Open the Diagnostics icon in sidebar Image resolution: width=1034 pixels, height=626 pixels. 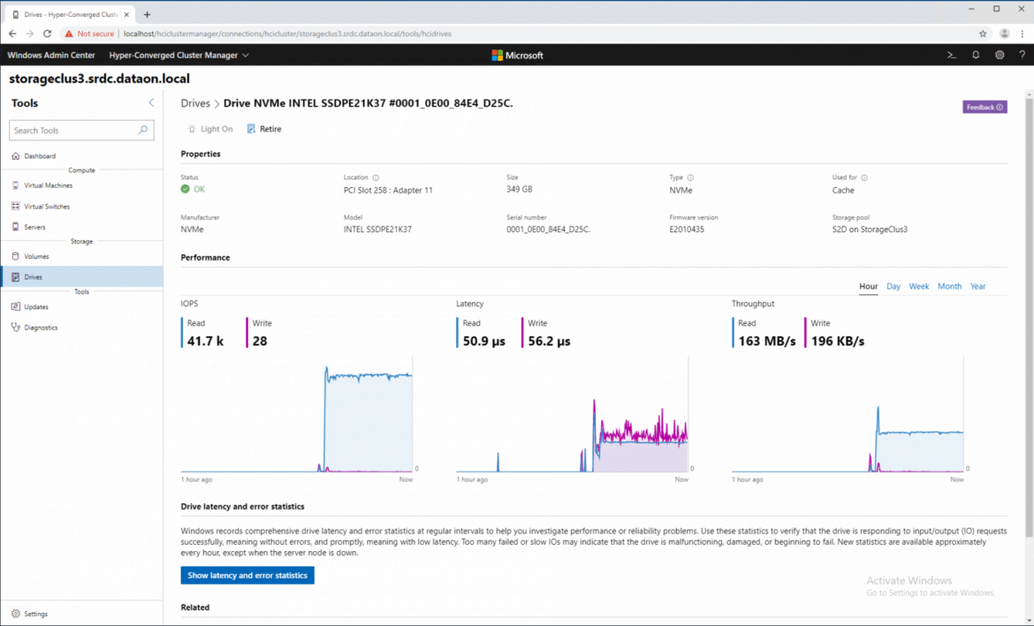coord(16,328)
